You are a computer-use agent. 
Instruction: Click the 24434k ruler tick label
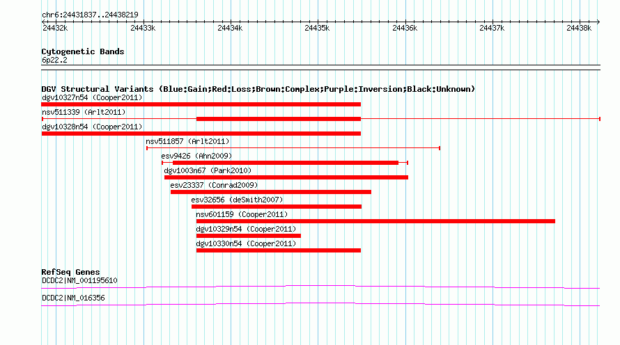(230, 28)
